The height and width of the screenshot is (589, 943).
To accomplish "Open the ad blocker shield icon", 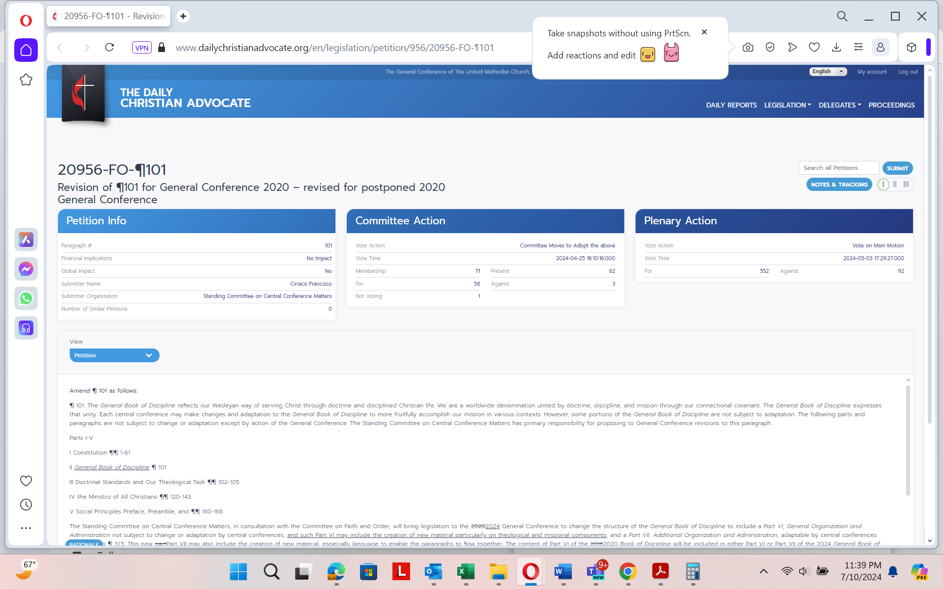I will click(770, 48).
